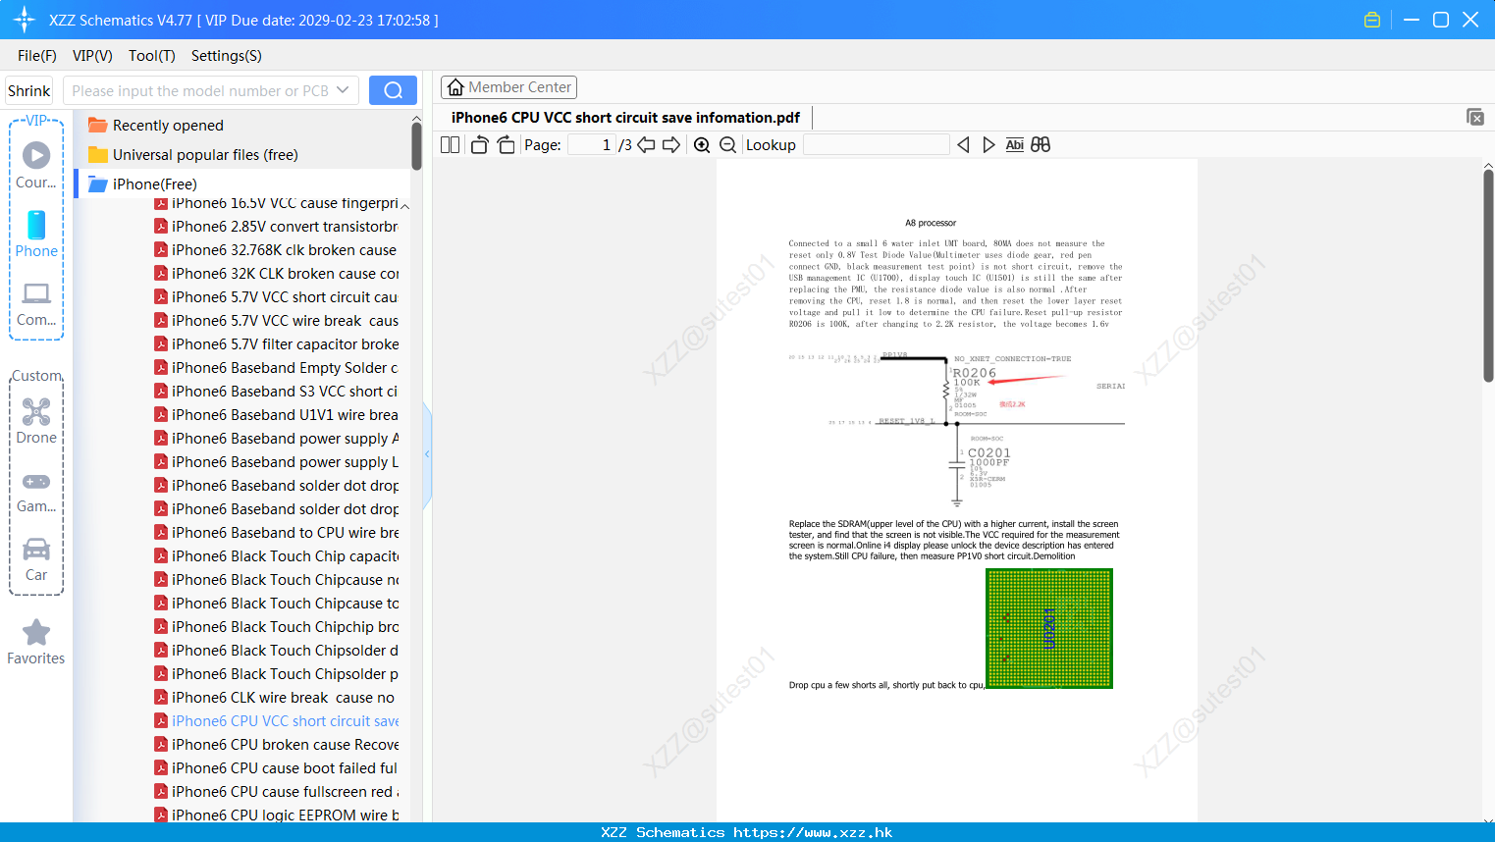Rotate page counterclockwise icon
1495x842 pixels.
pos(479,144)
